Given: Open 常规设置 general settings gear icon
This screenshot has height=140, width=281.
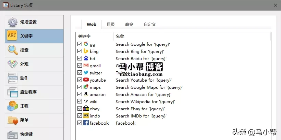Looking at the screenshot, I should (x=13, y=22).
